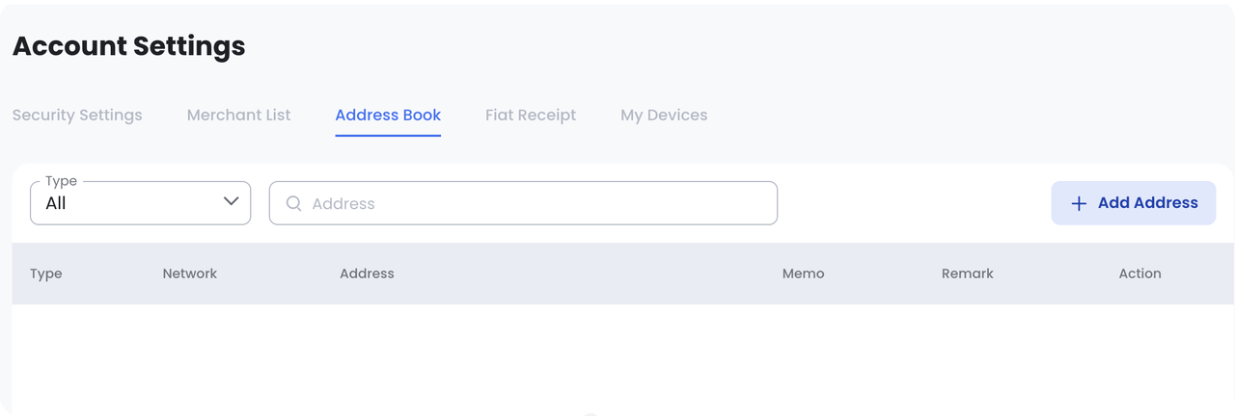Open the Security Settings tab
The height and width of the screenshot is (416, 1235).
click(77, 116)
